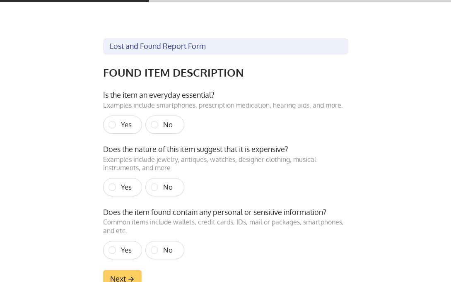Click the hint text mentioning wallets and credit cards
This screenshot has height=282, width=451.
point(223,226)
